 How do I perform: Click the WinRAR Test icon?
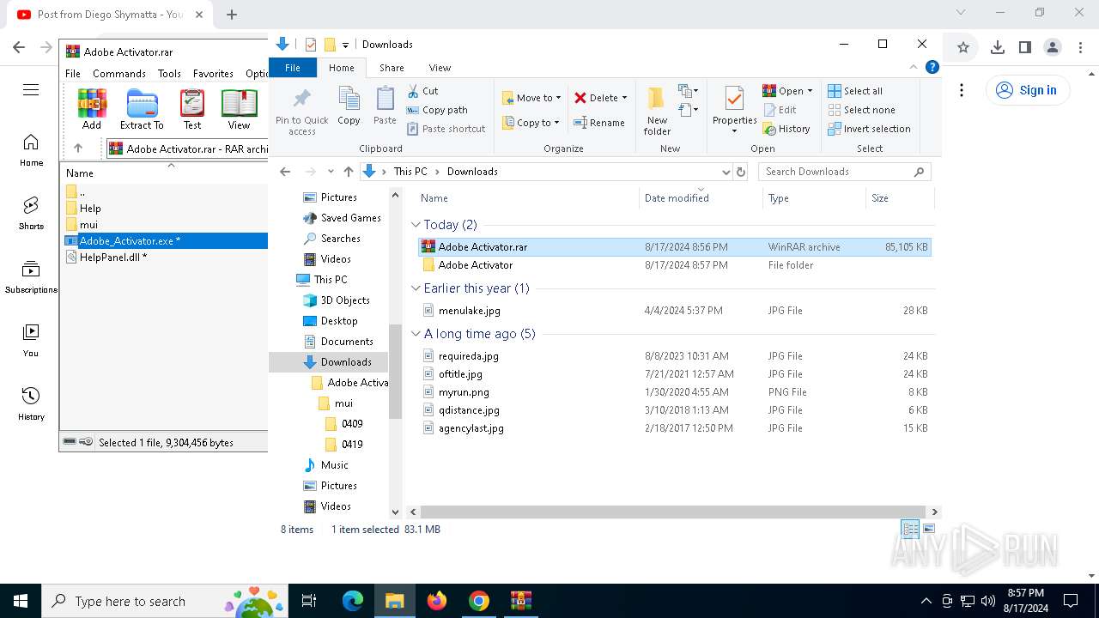click(x=192, y=109)
